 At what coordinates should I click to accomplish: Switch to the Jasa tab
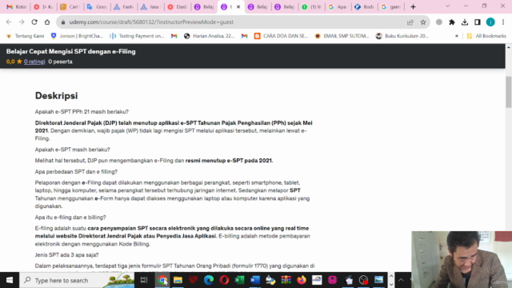click(x=150, y=7)
